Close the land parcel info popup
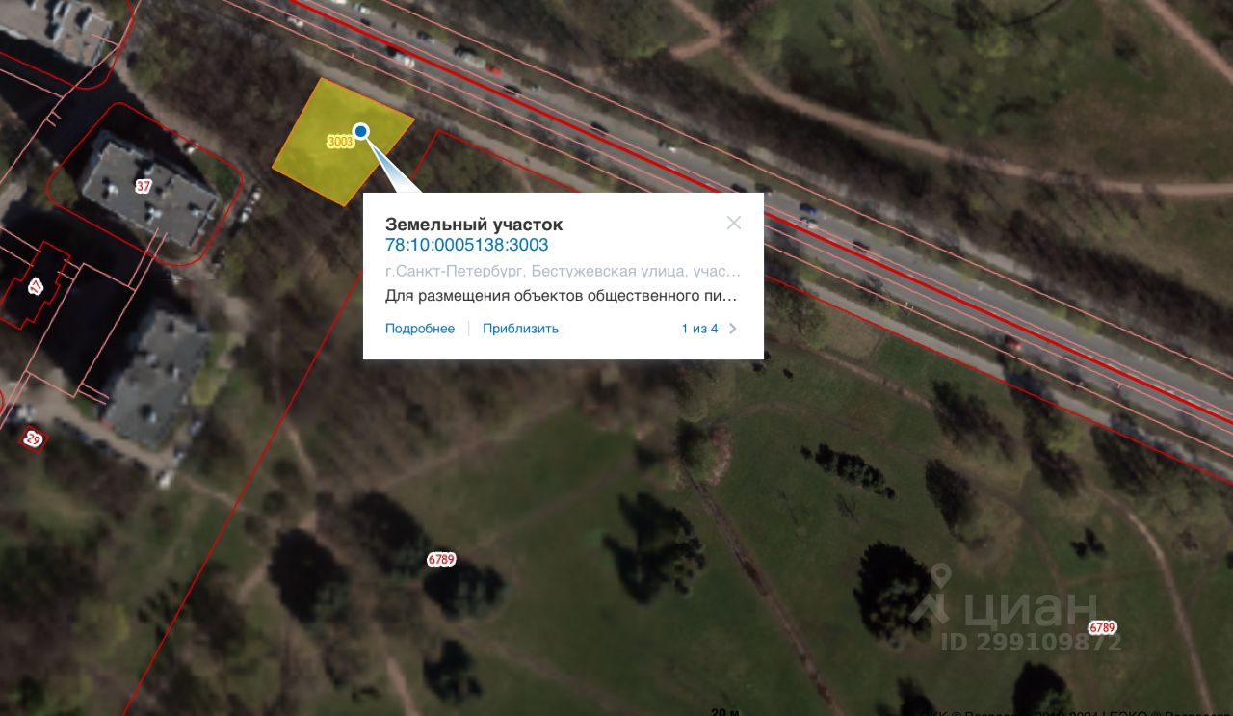Image resolution: width=1233 pixels, height=716 pixels. 734,223
